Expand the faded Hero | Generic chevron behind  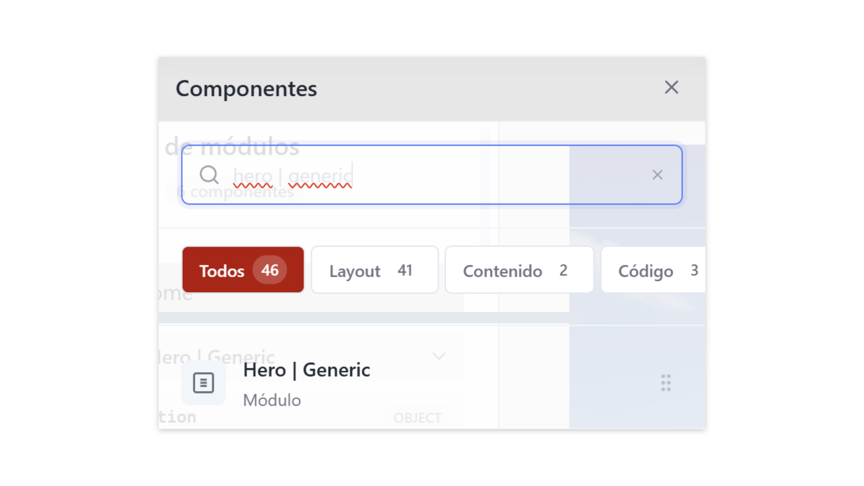point(439,356)
